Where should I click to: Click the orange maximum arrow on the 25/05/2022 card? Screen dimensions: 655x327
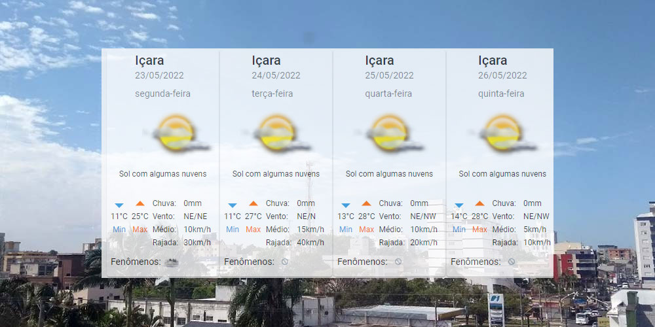[x=366, y=204]
